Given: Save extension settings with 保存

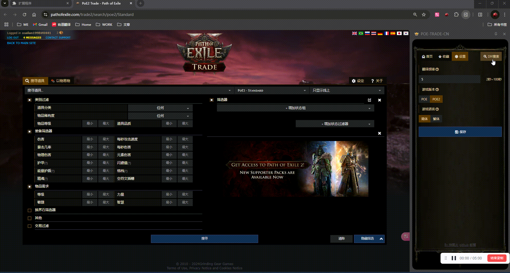Looking at the screenshot, I should pos(460,132).
